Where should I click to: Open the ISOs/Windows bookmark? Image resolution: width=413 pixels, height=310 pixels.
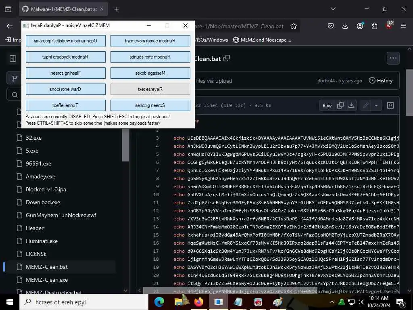tap(211, 40)
